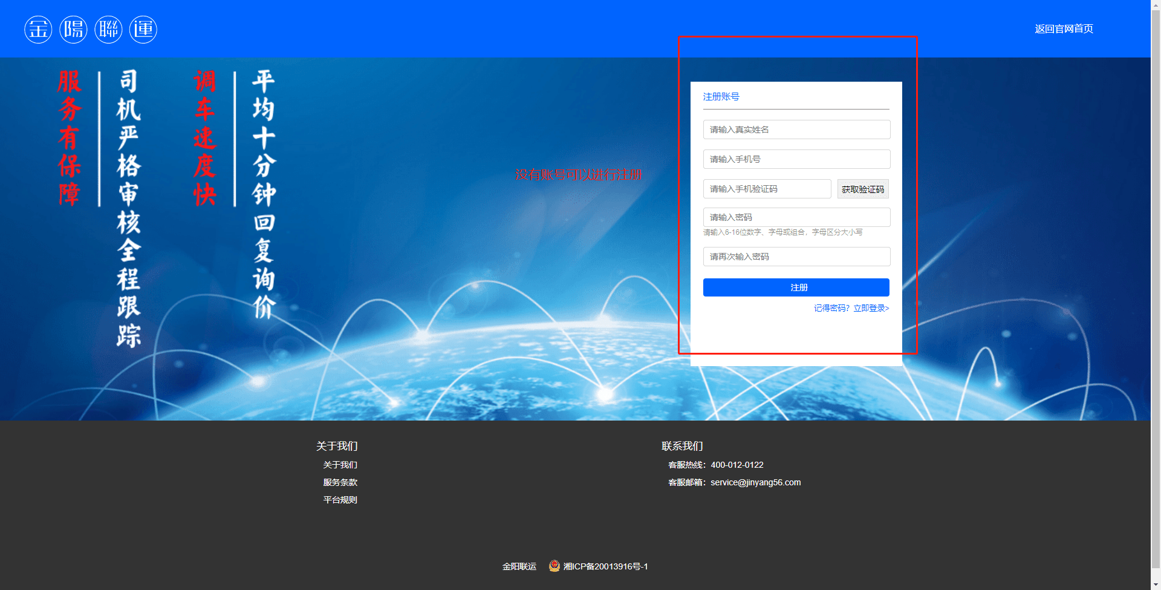Image resolution: width=1161 pixels, height=590 pixels.
Task: Click 获取验证码 to get verification code
Action: pos(863,189)
